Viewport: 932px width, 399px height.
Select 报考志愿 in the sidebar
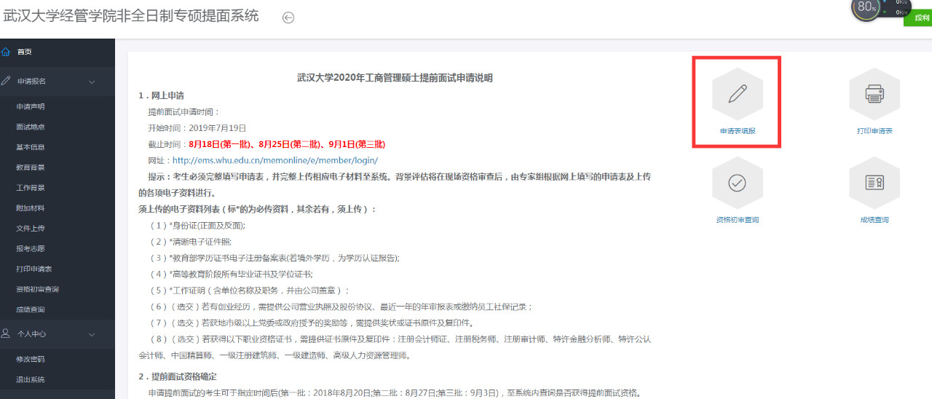(x=31, y=249)
